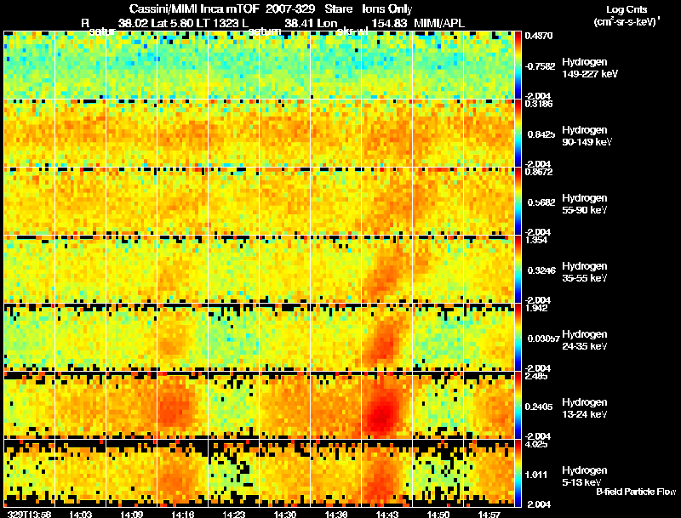
Task: Click the -0.7582 scale midpoint value
Action: (540, 66)
